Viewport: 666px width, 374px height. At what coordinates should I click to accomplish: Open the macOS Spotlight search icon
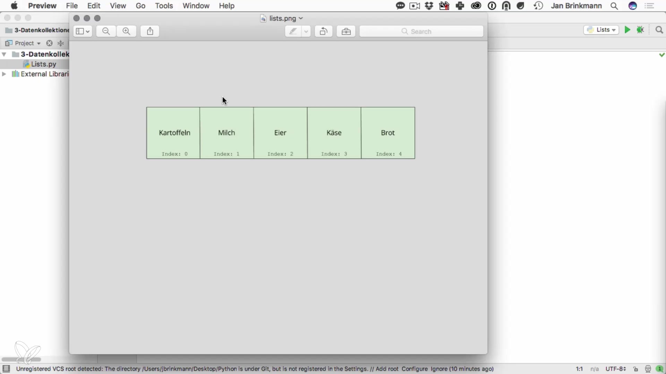point(614,6)
